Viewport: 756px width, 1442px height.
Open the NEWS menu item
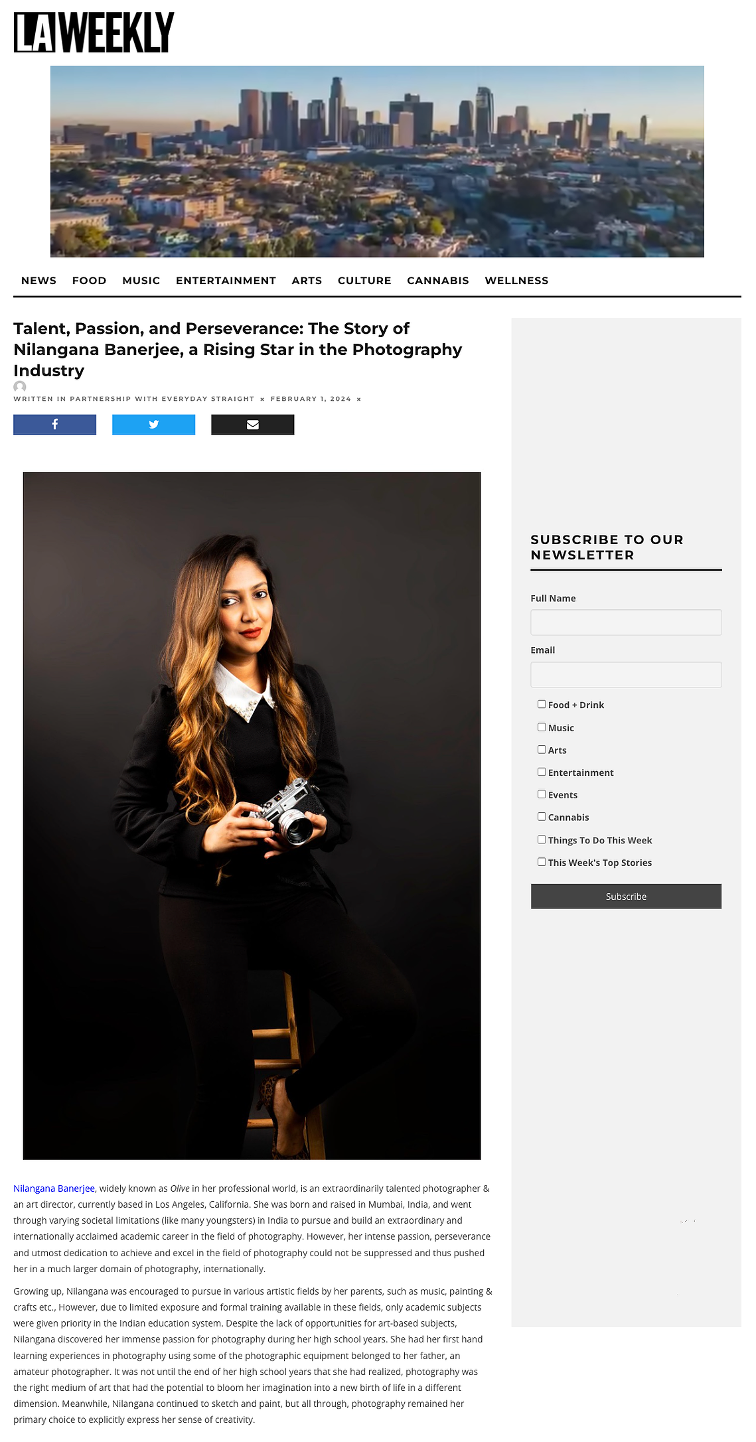coord(38,281)
